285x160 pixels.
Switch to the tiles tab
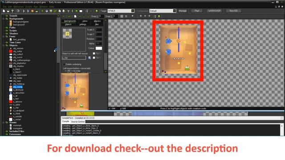tap(97, 24)
